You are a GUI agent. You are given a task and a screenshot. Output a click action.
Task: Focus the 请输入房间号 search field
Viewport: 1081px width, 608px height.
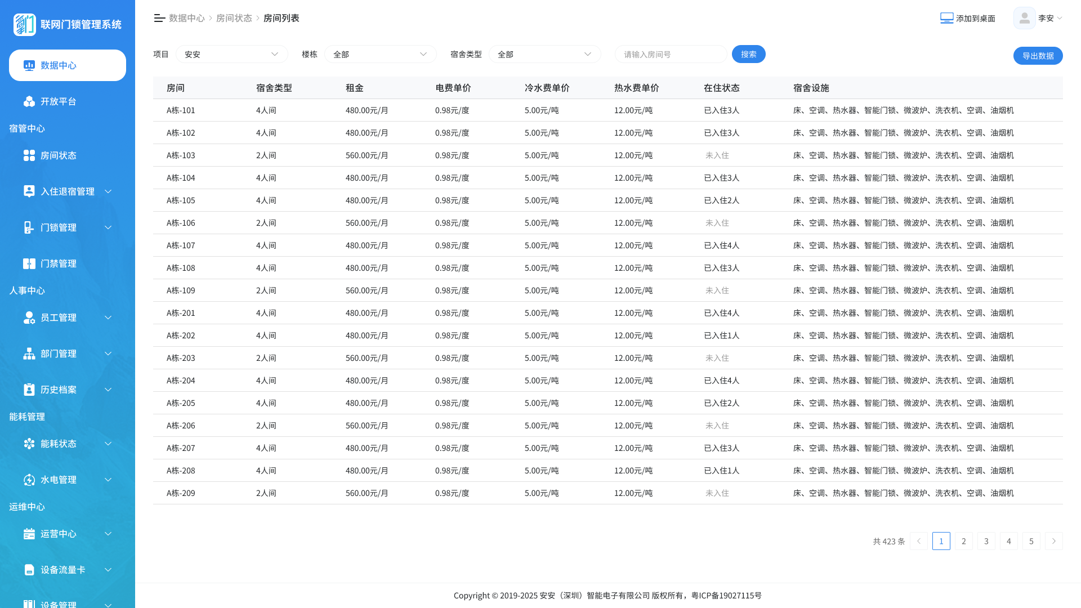pyautogui.click(x=671, y=54)
